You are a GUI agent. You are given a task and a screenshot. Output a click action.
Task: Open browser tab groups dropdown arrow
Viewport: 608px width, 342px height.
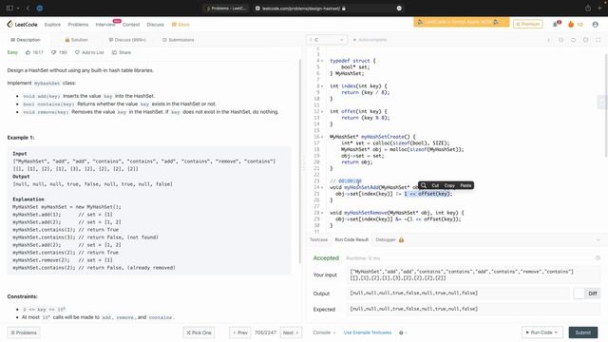18,9
